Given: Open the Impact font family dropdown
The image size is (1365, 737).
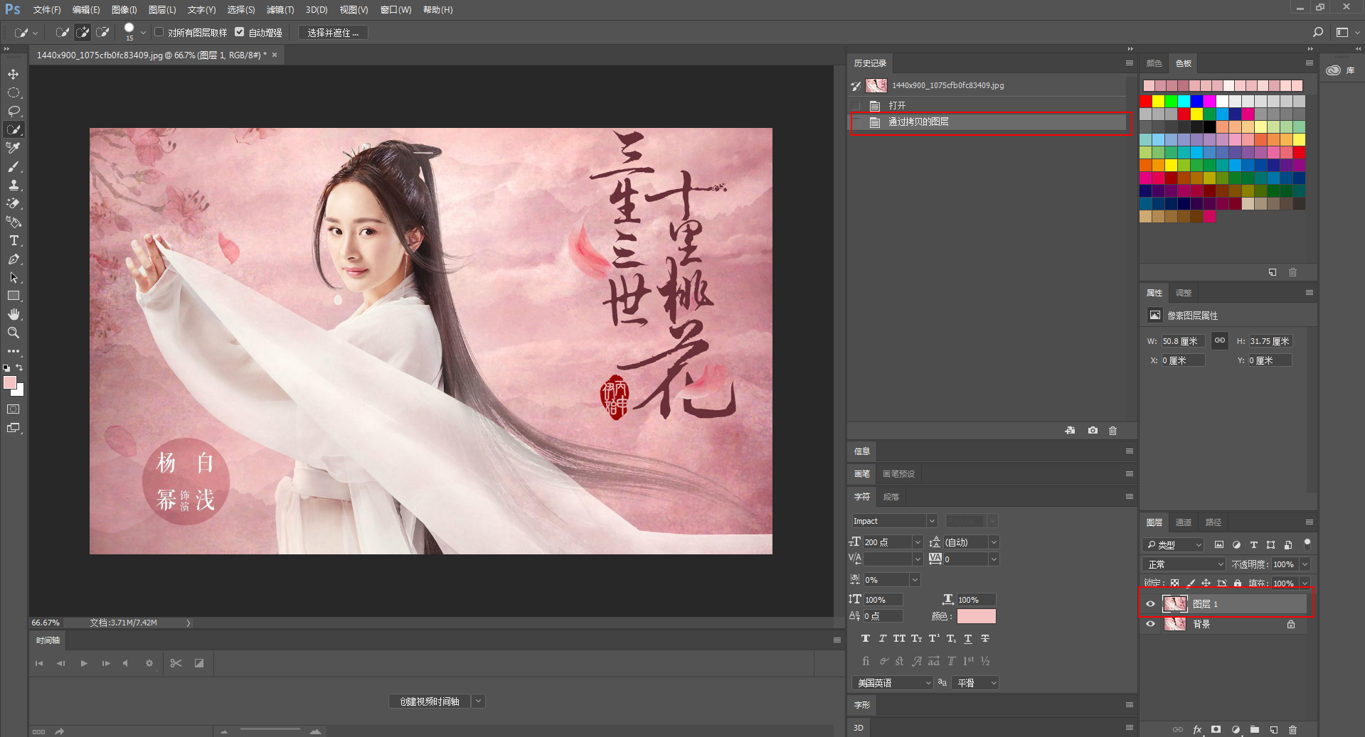Looking at the screenshot, I should 932,521.
